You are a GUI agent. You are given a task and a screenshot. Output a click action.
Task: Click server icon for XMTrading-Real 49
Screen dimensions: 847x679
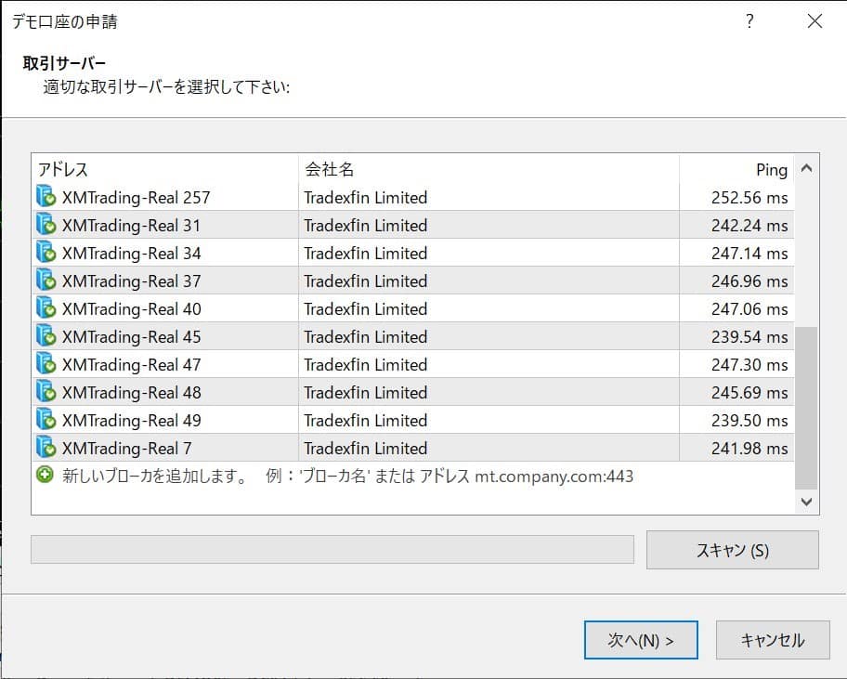click(46, 420)
